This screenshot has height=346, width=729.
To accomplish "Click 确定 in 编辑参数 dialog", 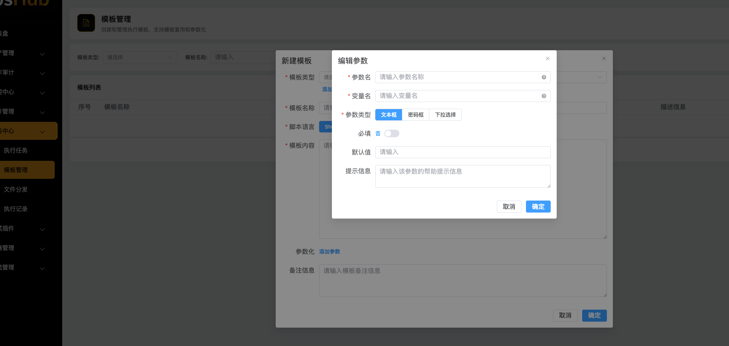I will point(538,207).
